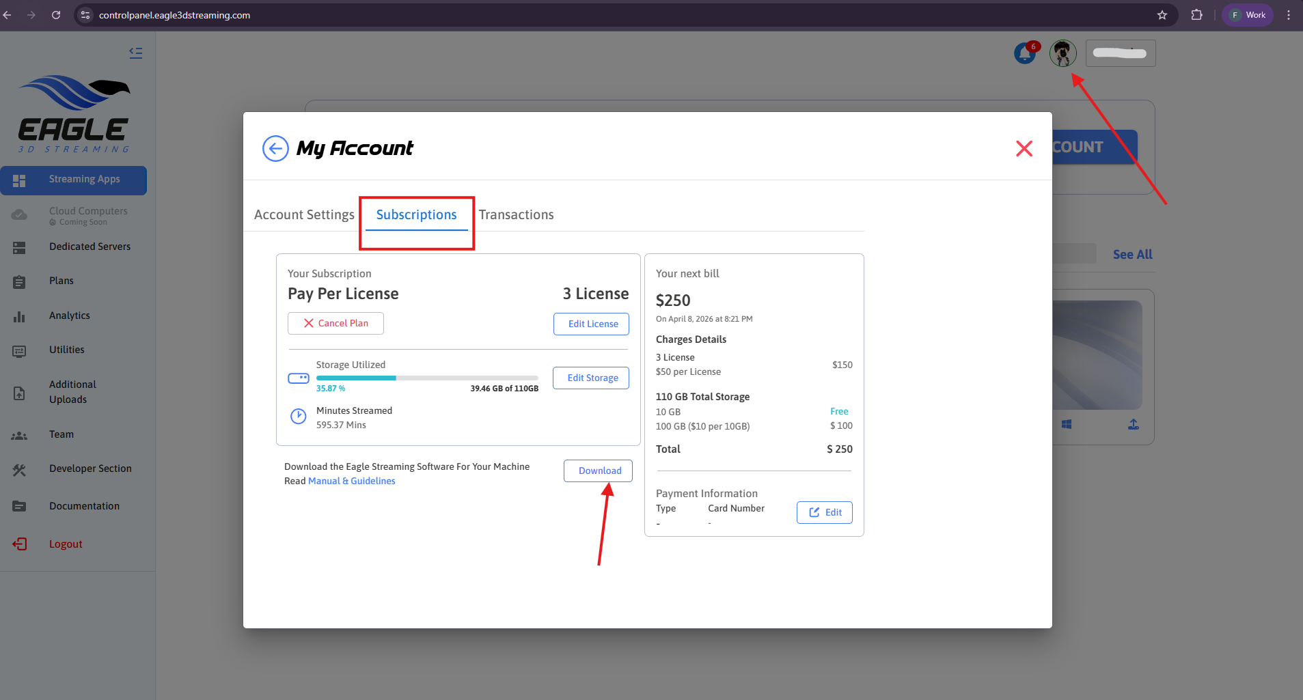Open Chrome three-dot menu
1303x700 pixels.
pos(1289,15)
